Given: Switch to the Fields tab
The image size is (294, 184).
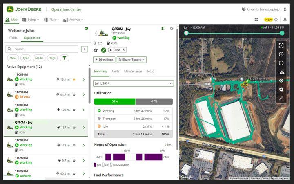Looking at the screenshot, I should pyautogui.click(x=13, y=38).
